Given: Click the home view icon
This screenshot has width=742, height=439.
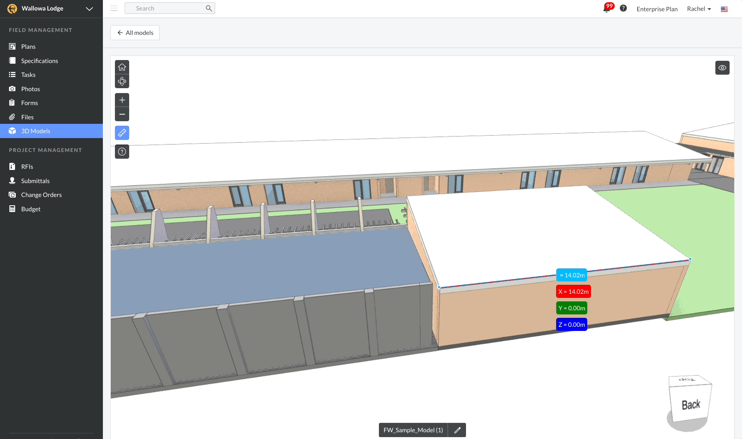Looking at the screenshot, I should tap(122, 67).
